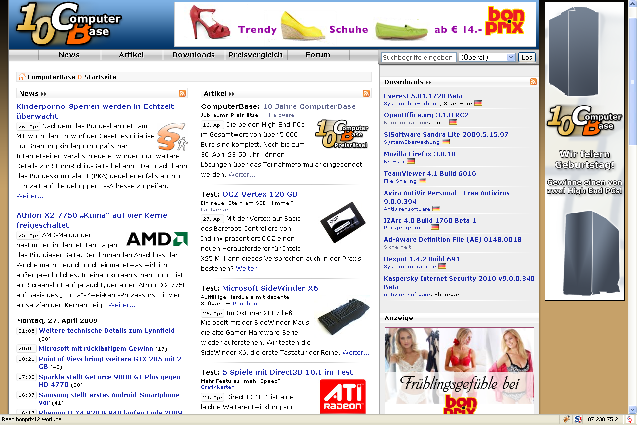Click the flag beside IZArc Packprogramme category
This screenshot has width=637, height=425.
[435, 227]
